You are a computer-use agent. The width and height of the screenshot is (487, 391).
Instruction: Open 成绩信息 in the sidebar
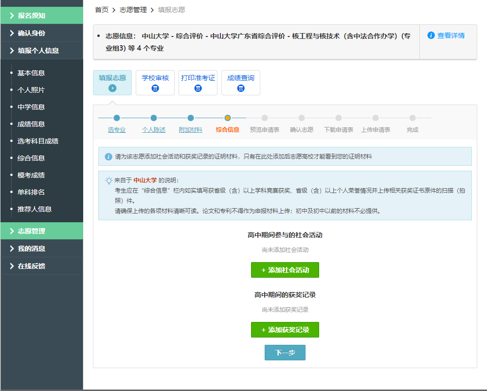coord(31,124)
